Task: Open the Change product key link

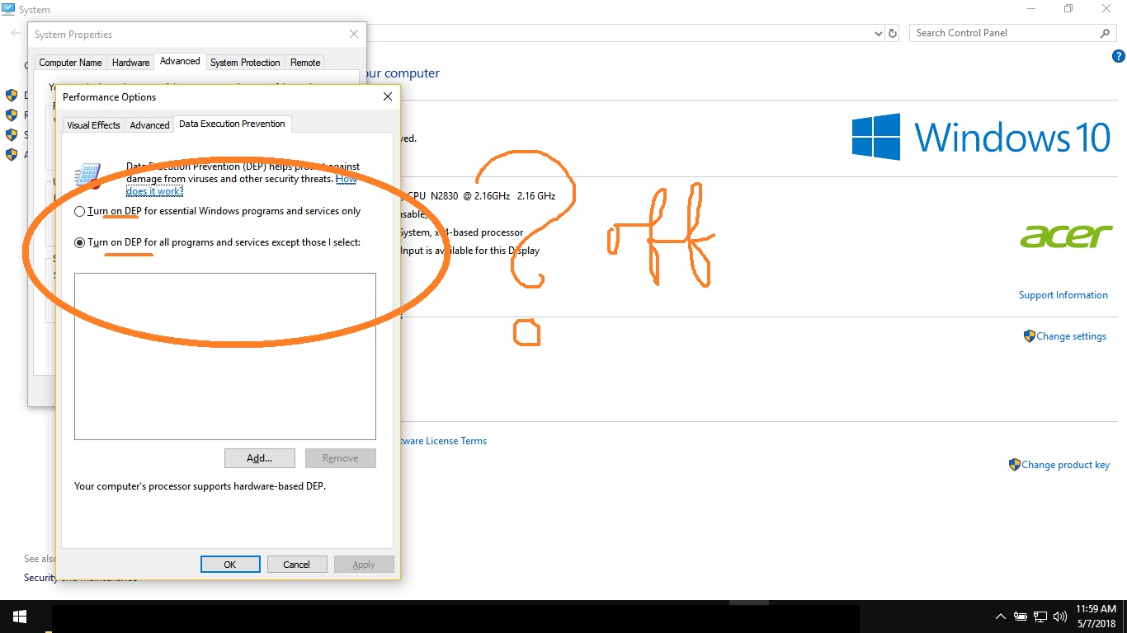Action: click(x=1065, y=465)
